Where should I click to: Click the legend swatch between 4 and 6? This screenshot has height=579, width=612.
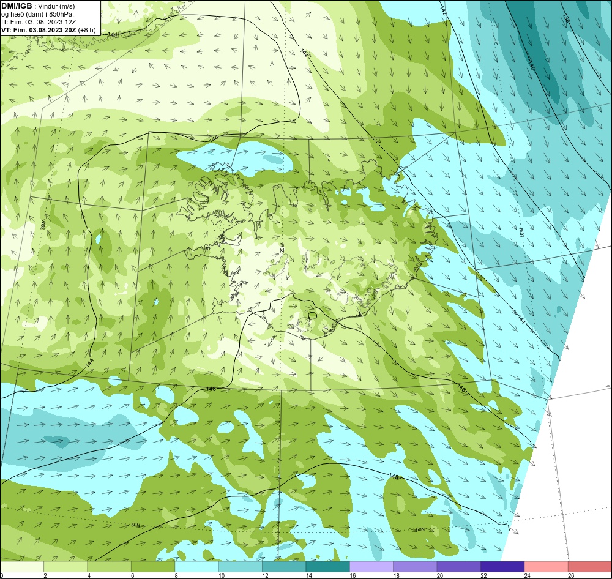point(110,567)
